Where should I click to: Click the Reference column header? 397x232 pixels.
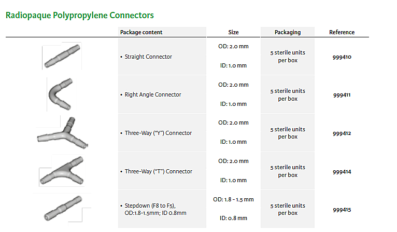tap(342, 32)
